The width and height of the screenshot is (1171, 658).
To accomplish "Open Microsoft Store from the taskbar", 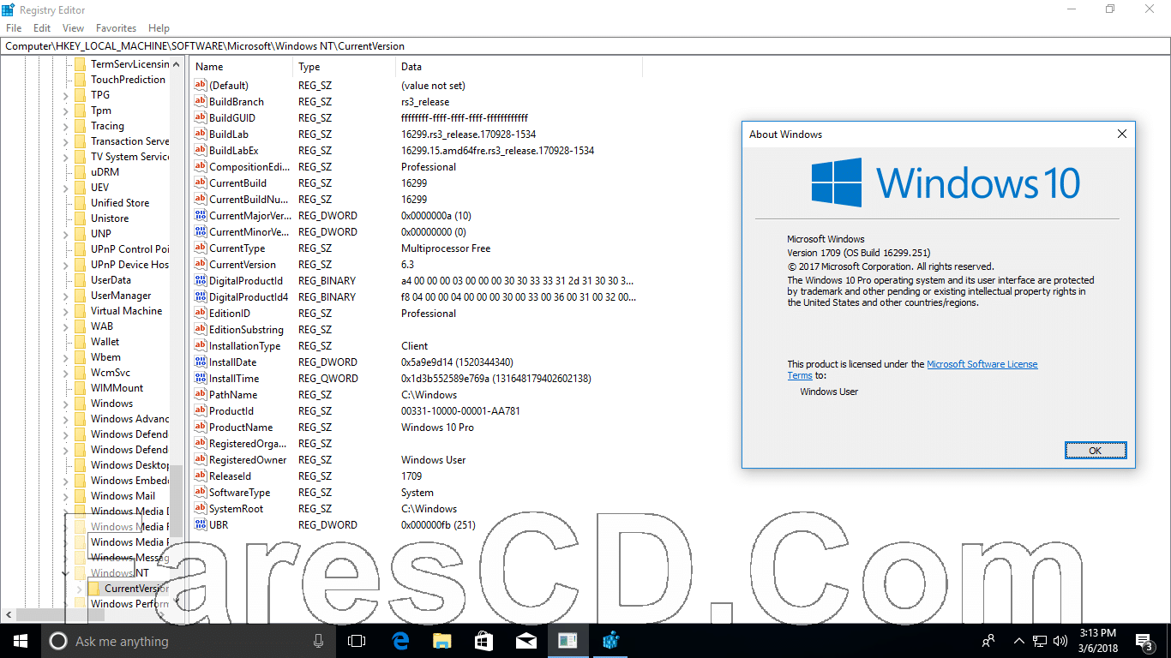I will point(483,641).
